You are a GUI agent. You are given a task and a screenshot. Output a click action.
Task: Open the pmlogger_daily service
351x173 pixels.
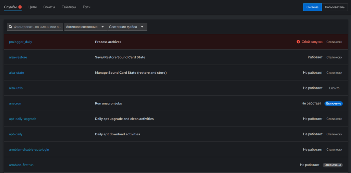[20, 42]
